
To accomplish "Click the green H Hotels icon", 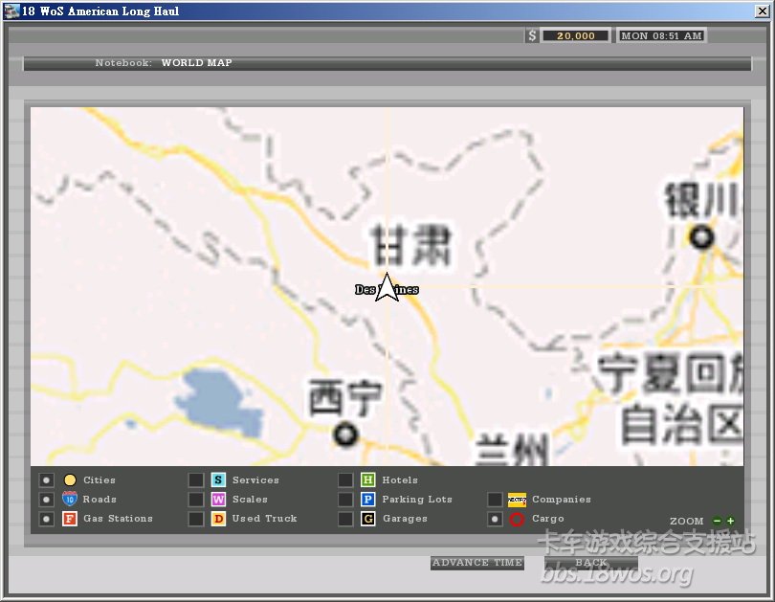I will point(367,479).
